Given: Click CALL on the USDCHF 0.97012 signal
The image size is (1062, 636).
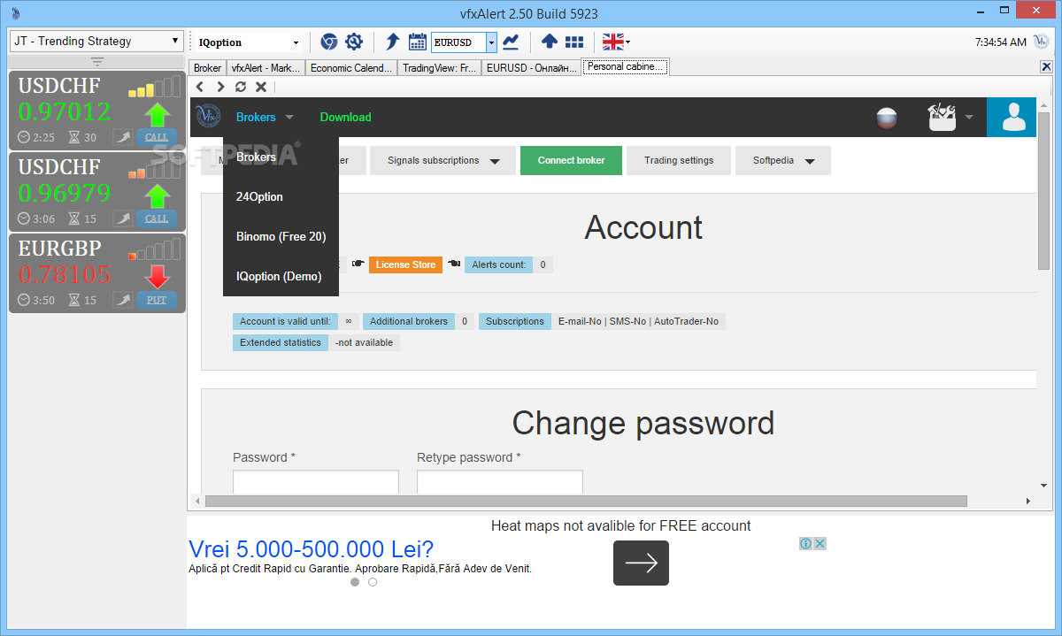Looking at the screenshot, I should pos(157,137).
